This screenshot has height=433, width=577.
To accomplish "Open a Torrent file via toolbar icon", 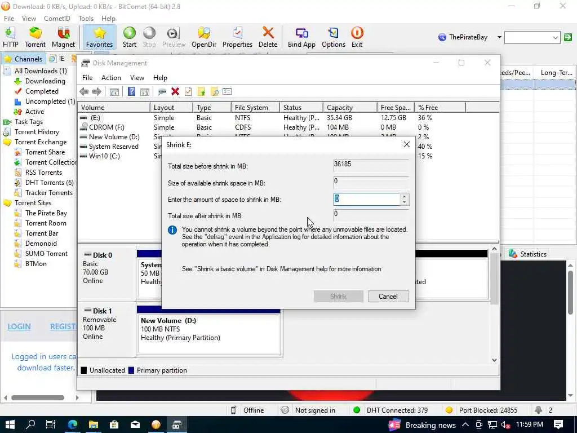I will click(x=35, y=37).
